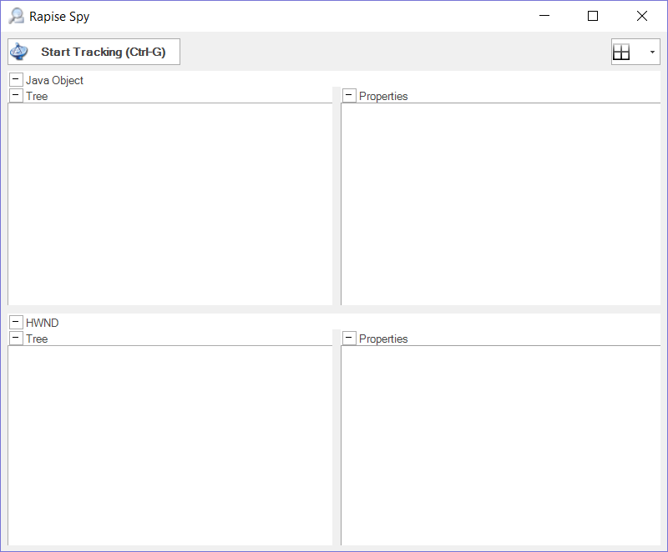
Task: Collapse the HWND section
Action: [16, 323]
